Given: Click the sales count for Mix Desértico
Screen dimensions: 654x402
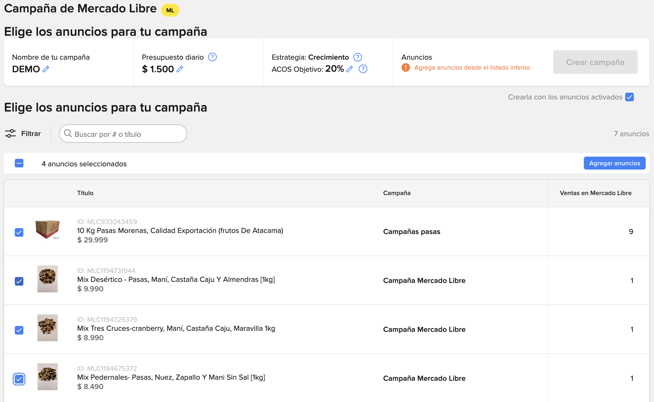Looking at the screenshot, I should pos(632,280).
